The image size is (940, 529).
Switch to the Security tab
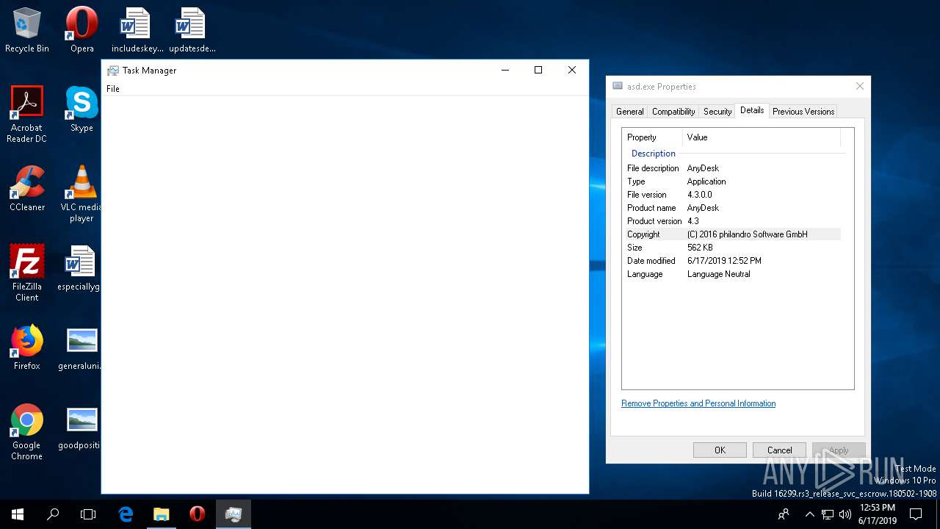coord(717,112)
